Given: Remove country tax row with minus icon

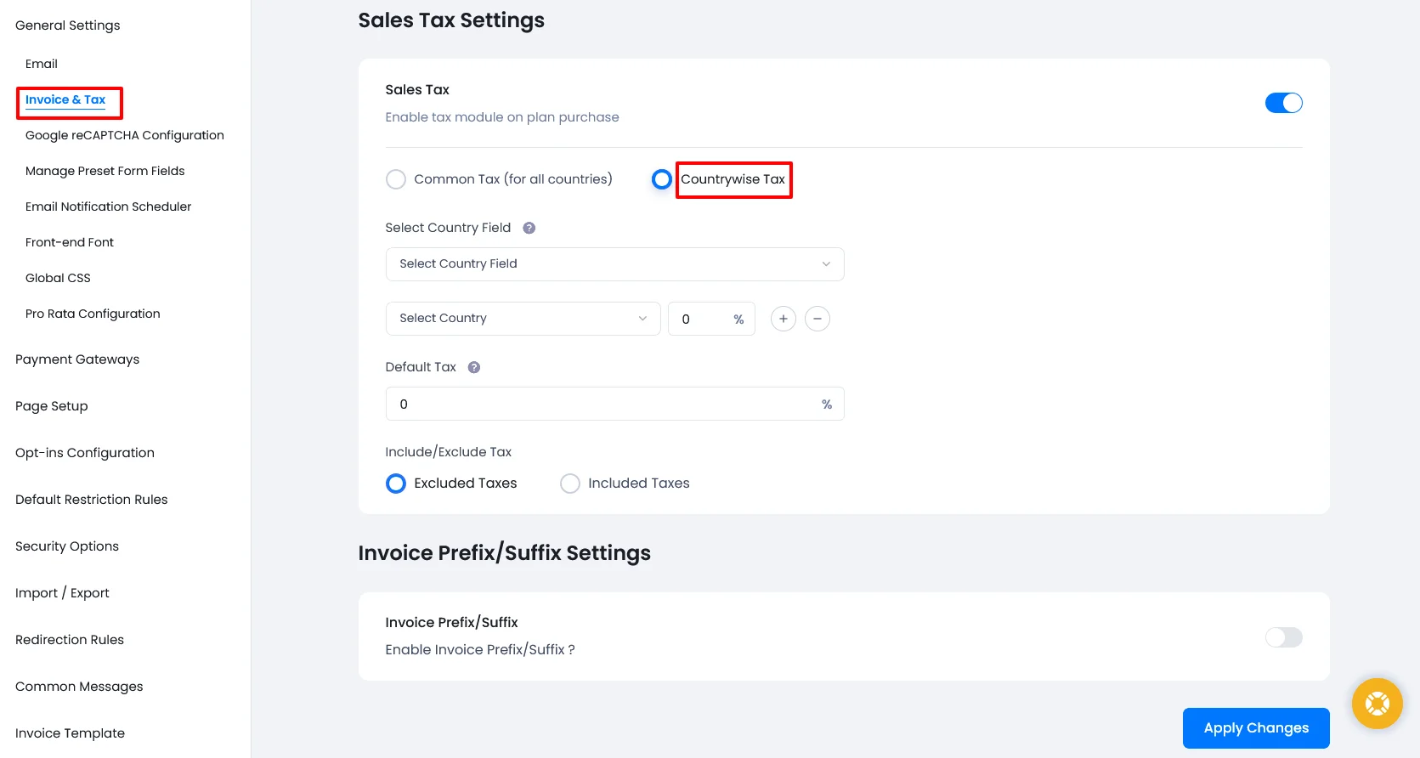Looking at the screenshot, I should (817, 319).
